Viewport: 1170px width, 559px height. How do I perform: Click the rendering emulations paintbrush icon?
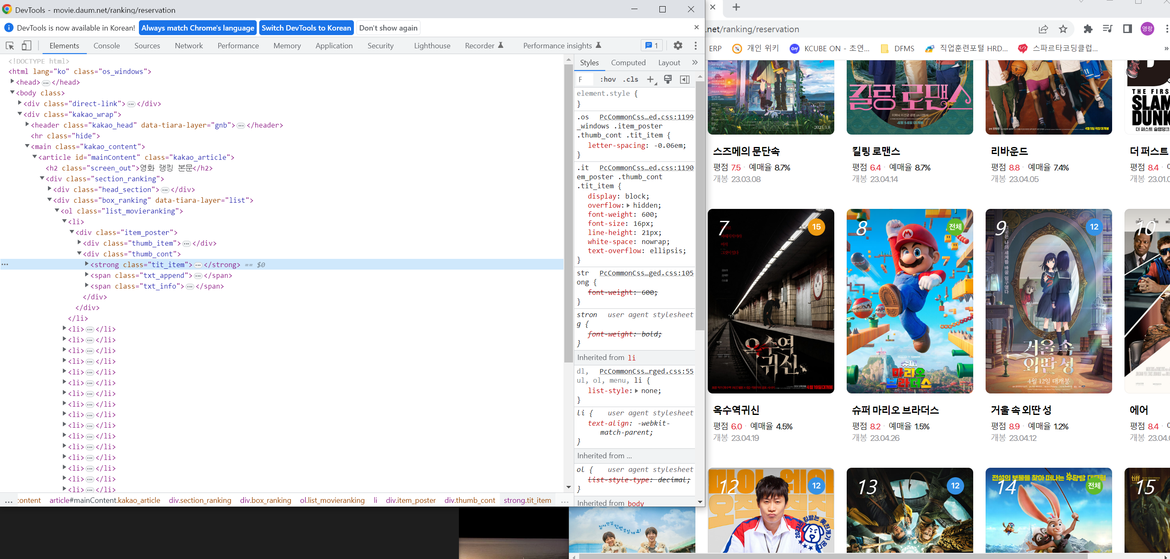668,79
